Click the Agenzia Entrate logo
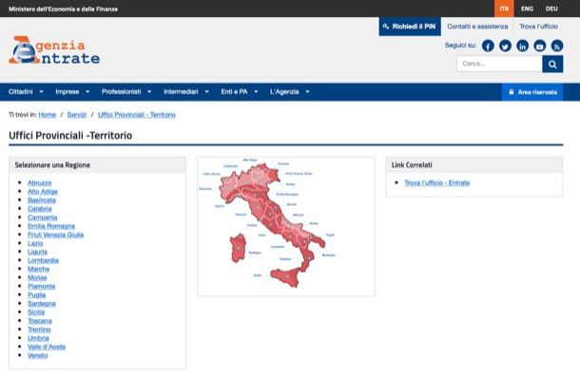The image size is (580, 378). [x=54, y=50]
